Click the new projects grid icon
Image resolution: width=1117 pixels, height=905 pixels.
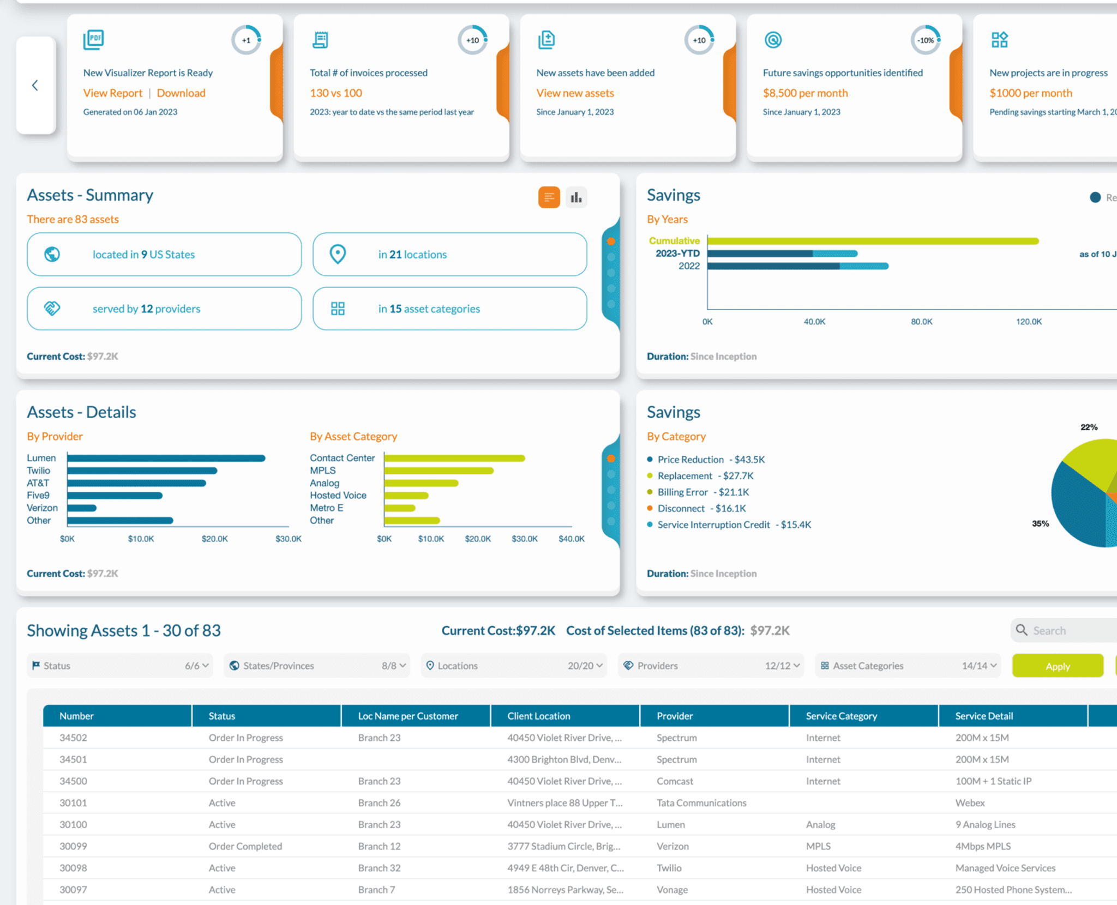tap(999, 39)
